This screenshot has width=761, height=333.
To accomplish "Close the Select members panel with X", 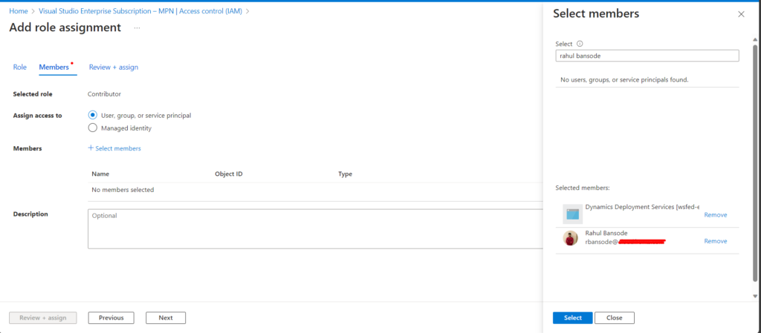I will click(741, 14).
